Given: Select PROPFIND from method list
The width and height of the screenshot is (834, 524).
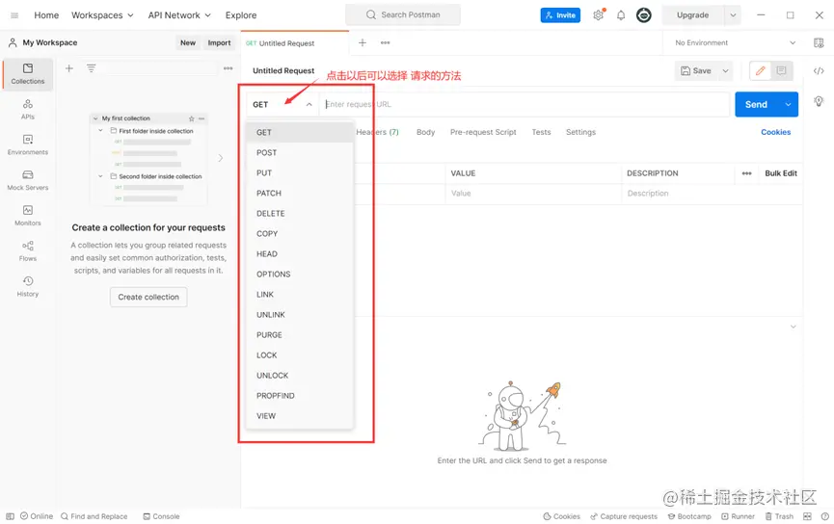Looking at the screenshot, I should [300, 395].
